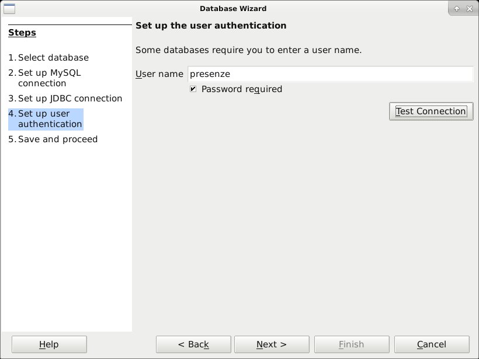Screen dimensions: 479x359
Task: Toggle the Password required checkbox
Action: tap(193, 89)
